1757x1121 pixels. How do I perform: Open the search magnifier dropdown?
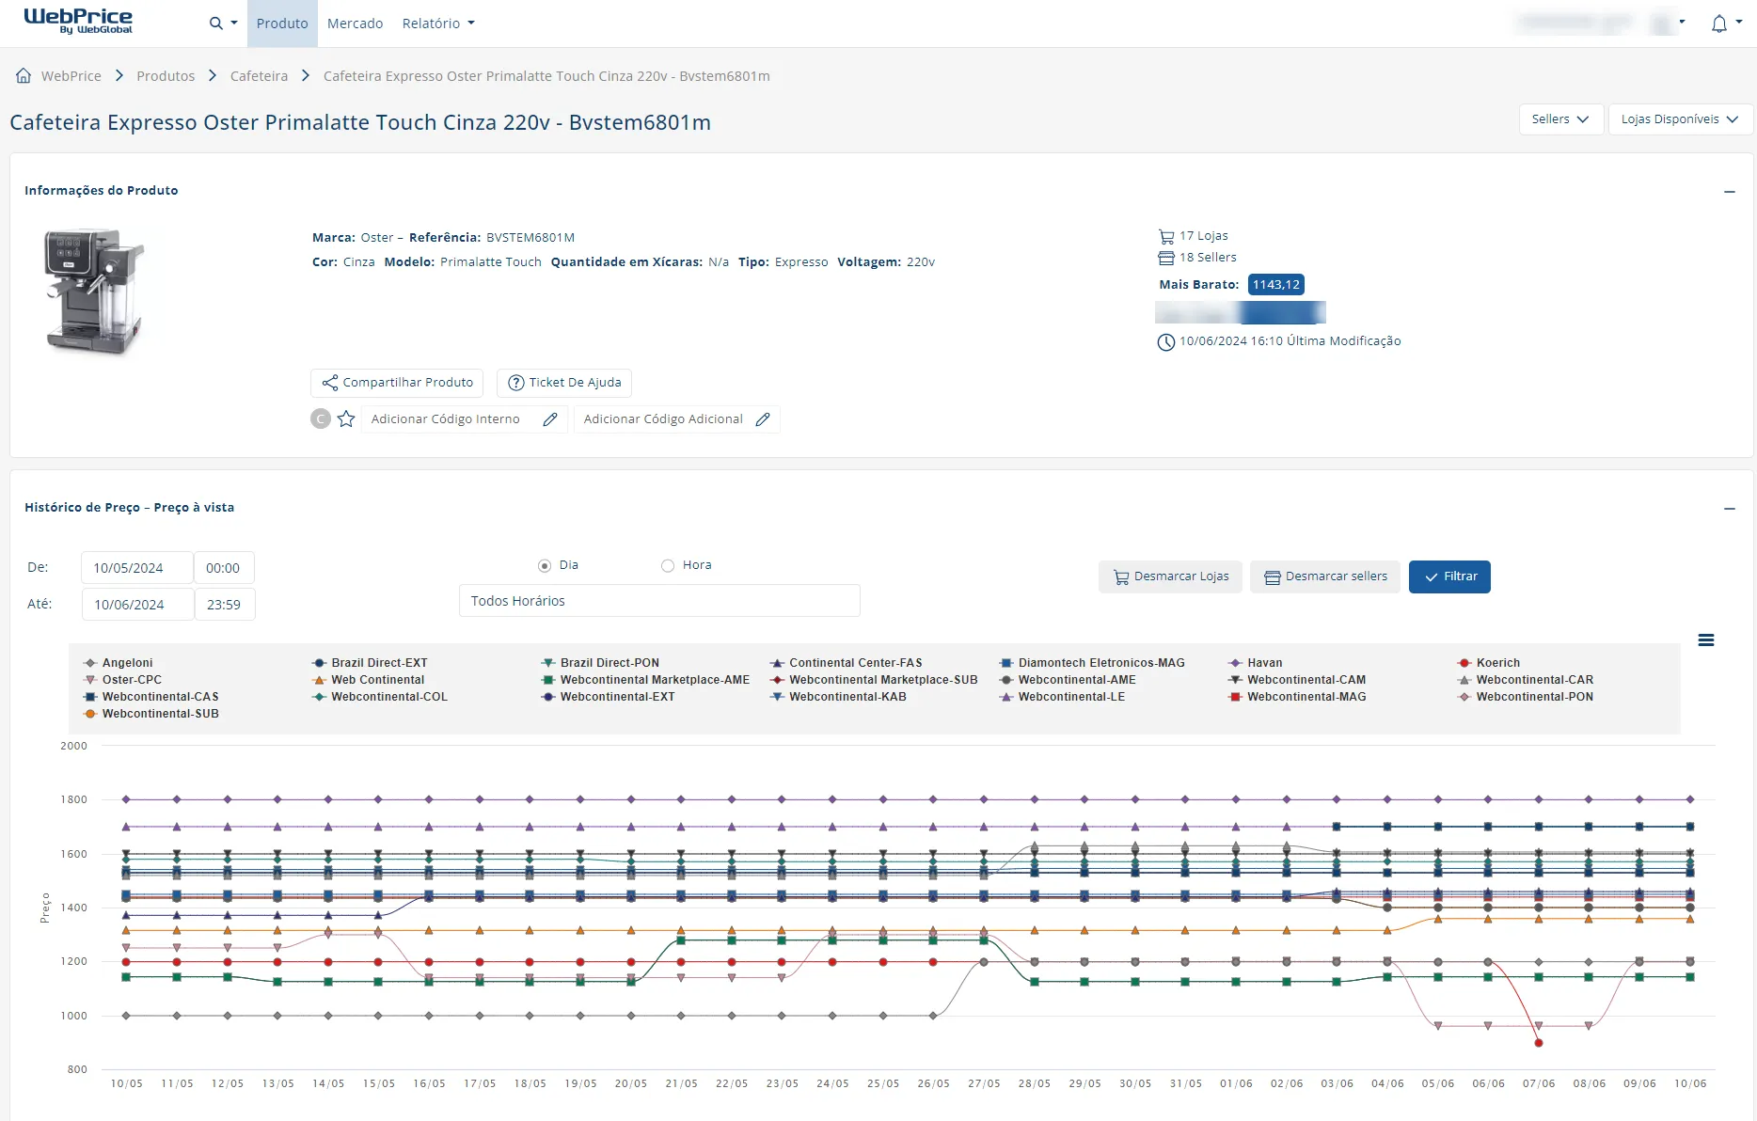(223, 24)
